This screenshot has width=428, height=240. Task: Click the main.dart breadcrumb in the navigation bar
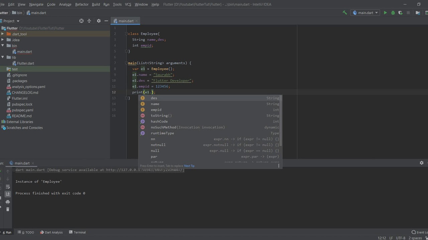[36, 13]
